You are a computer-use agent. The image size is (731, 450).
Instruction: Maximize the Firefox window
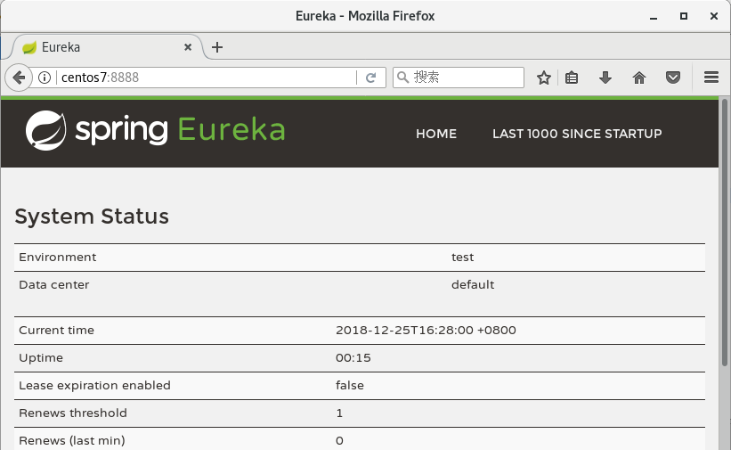[x=684, y=16]
